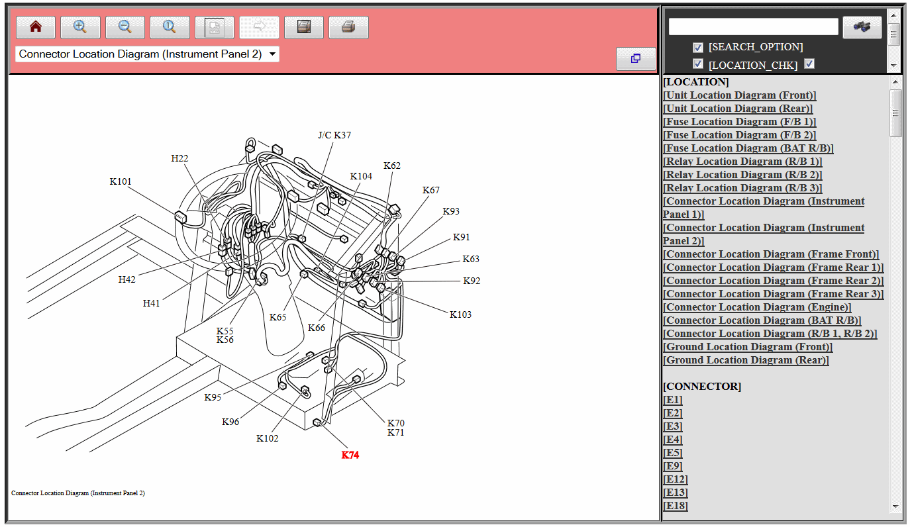The height and width of the screenshot is (527, 910).
Task: Open the Connector Location Diagram dropdown
Action: click(147, 54)
